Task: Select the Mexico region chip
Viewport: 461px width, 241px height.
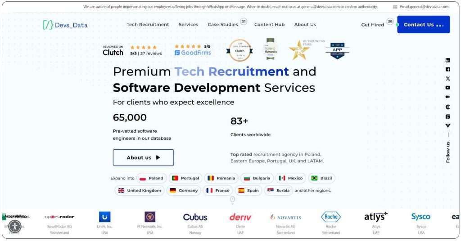Action: tap(291, 178)
